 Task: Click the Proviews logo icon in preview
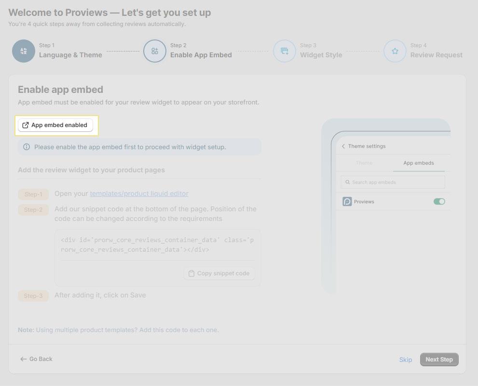click(x=347, y=201)
